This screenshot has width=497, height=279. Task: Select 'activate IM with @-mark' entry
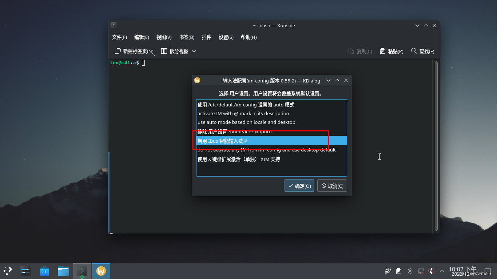tap(271, 113)
